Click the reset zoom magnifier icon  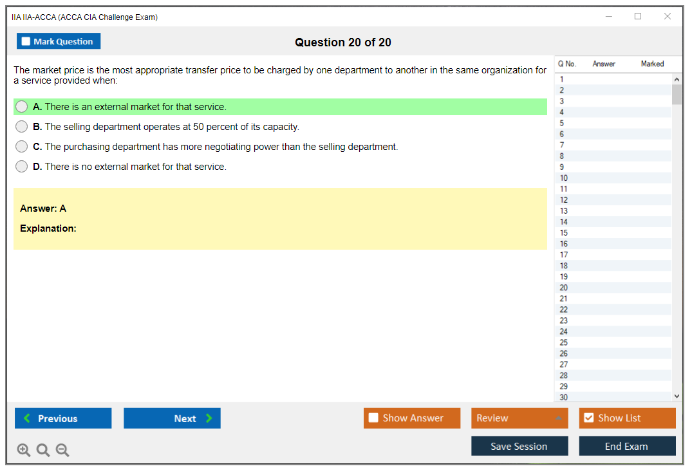tap(43, 450)
